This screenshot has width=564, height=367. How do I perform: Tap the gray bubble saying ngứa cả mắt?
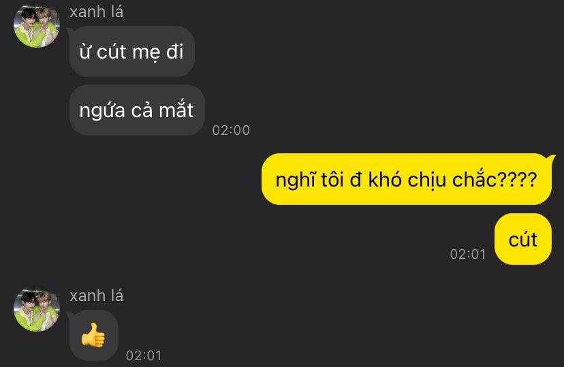pyautogui.click(x=137, y=110)
